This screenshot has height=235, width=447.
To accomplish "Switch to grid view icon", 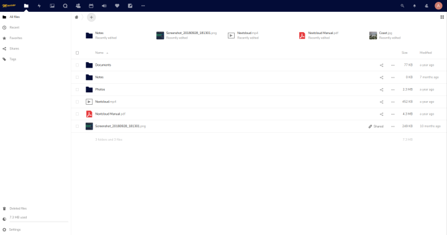I will [x=442, y=17].
